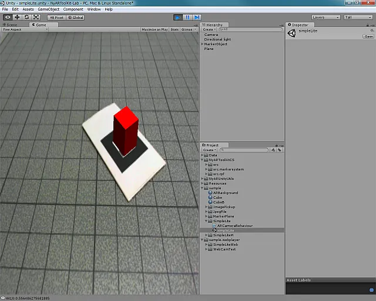
Task: Open the Free Aspect dropdown
Action: (25, 29)
